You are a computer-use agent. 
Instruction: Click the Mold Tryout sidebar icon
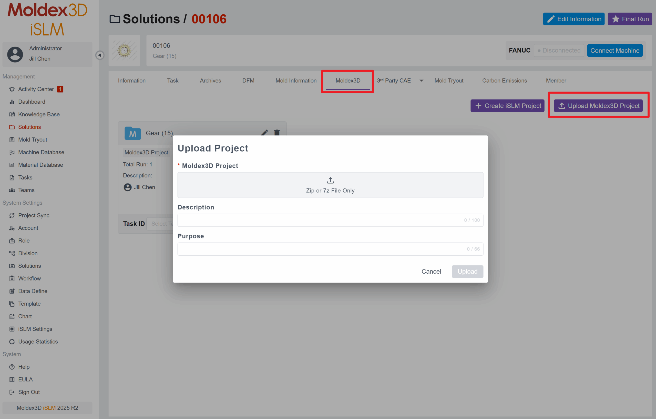[x=12, y=139]
